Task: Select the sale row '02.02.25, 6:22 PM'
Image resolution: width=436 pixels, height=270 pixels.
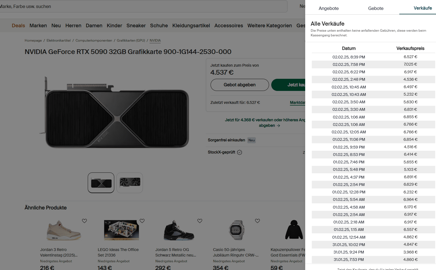Action: pos(373,72)
